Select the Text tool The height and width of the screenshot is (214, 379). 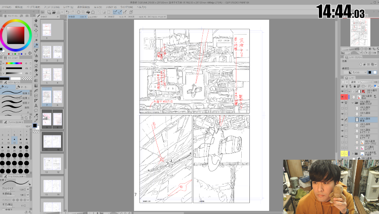(x=36, y=106)
